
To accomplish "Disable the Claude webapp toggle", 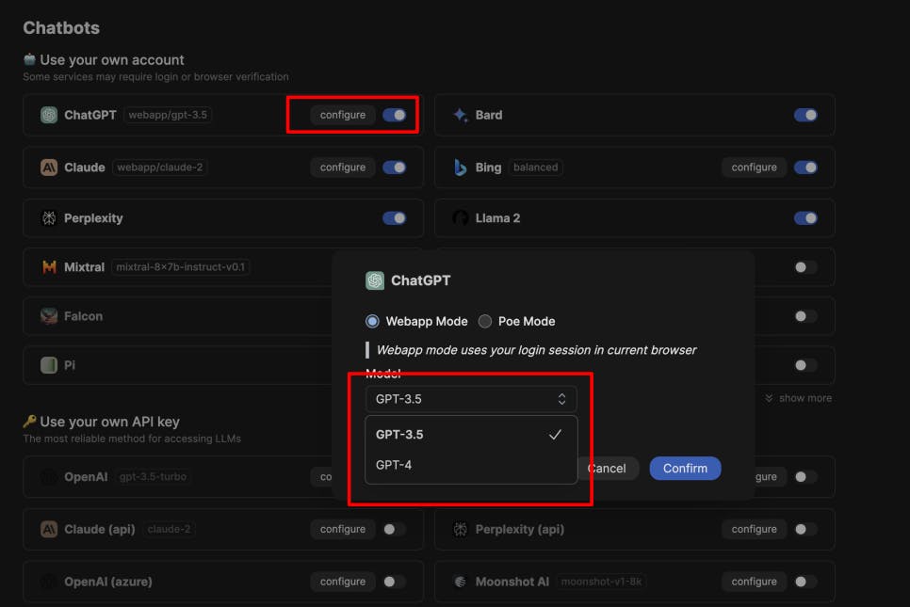I will pyautogui.click(x=394, y=168).
